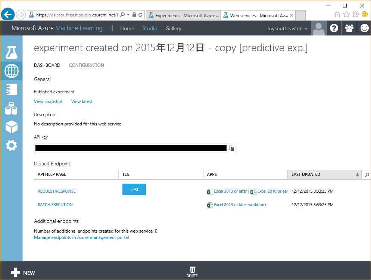The height and width of the screenshot is (280, 371).
Task: Open Help with the question mark icon
Action: point(334,28)
